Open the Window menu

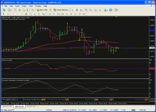pos(38,6)
